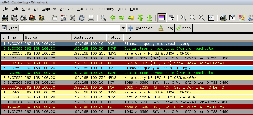Go back in packet history arrow
The width and height of the screenshot is (253, 115).
113,18
